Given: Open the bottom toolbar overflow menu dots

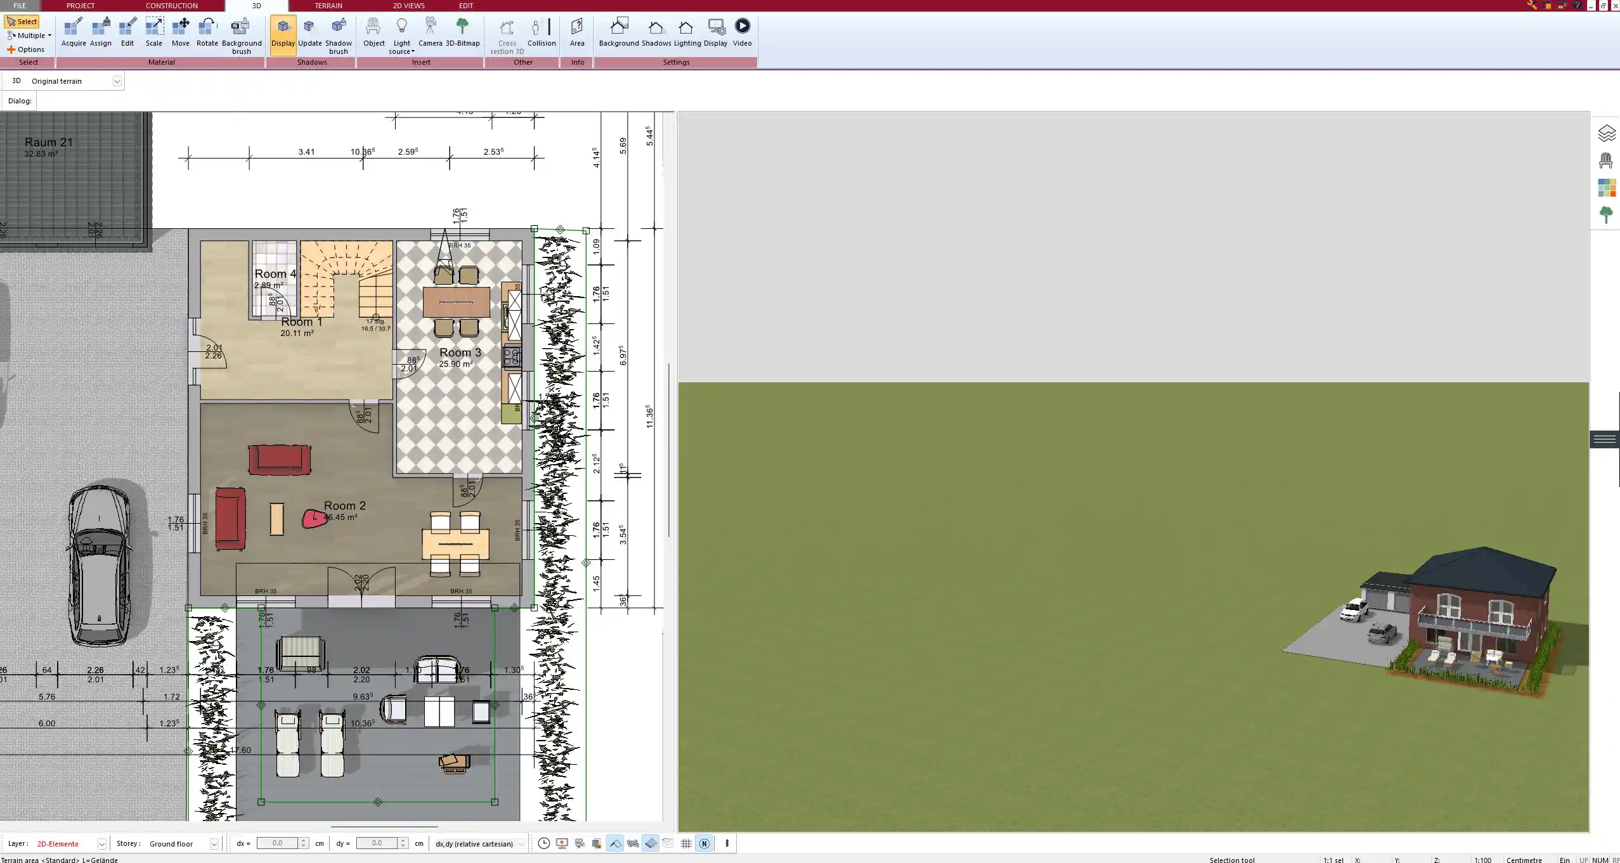Looking at the screenshot, I should click(x=727, y=843).
